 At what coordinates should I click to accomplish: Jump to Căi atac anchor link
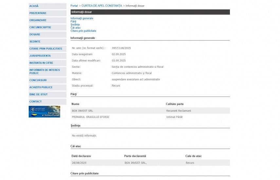[x=75, y=28]
